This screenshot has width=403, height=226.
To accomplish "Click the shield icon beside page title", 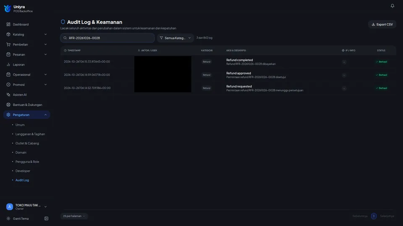I will [63, 22].
